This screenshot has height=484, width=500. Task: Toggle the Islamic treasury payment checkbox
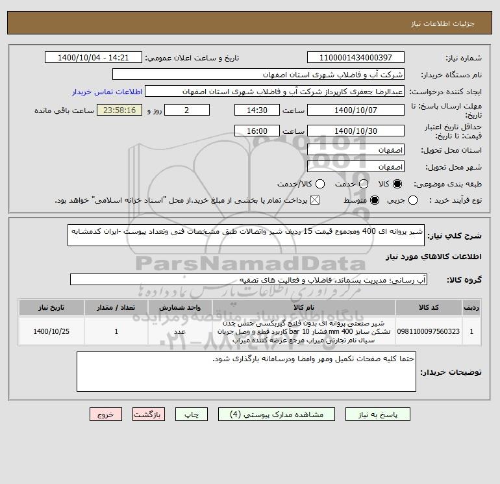coord(315,200)
